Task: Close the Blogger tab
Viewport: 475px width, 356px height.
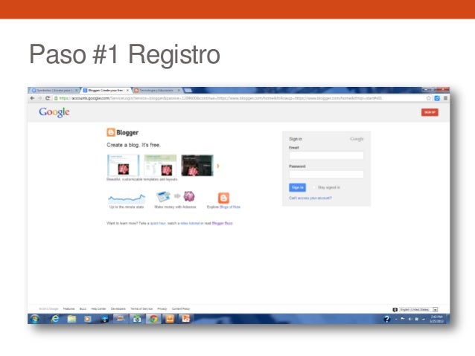Action: [127, 91]
